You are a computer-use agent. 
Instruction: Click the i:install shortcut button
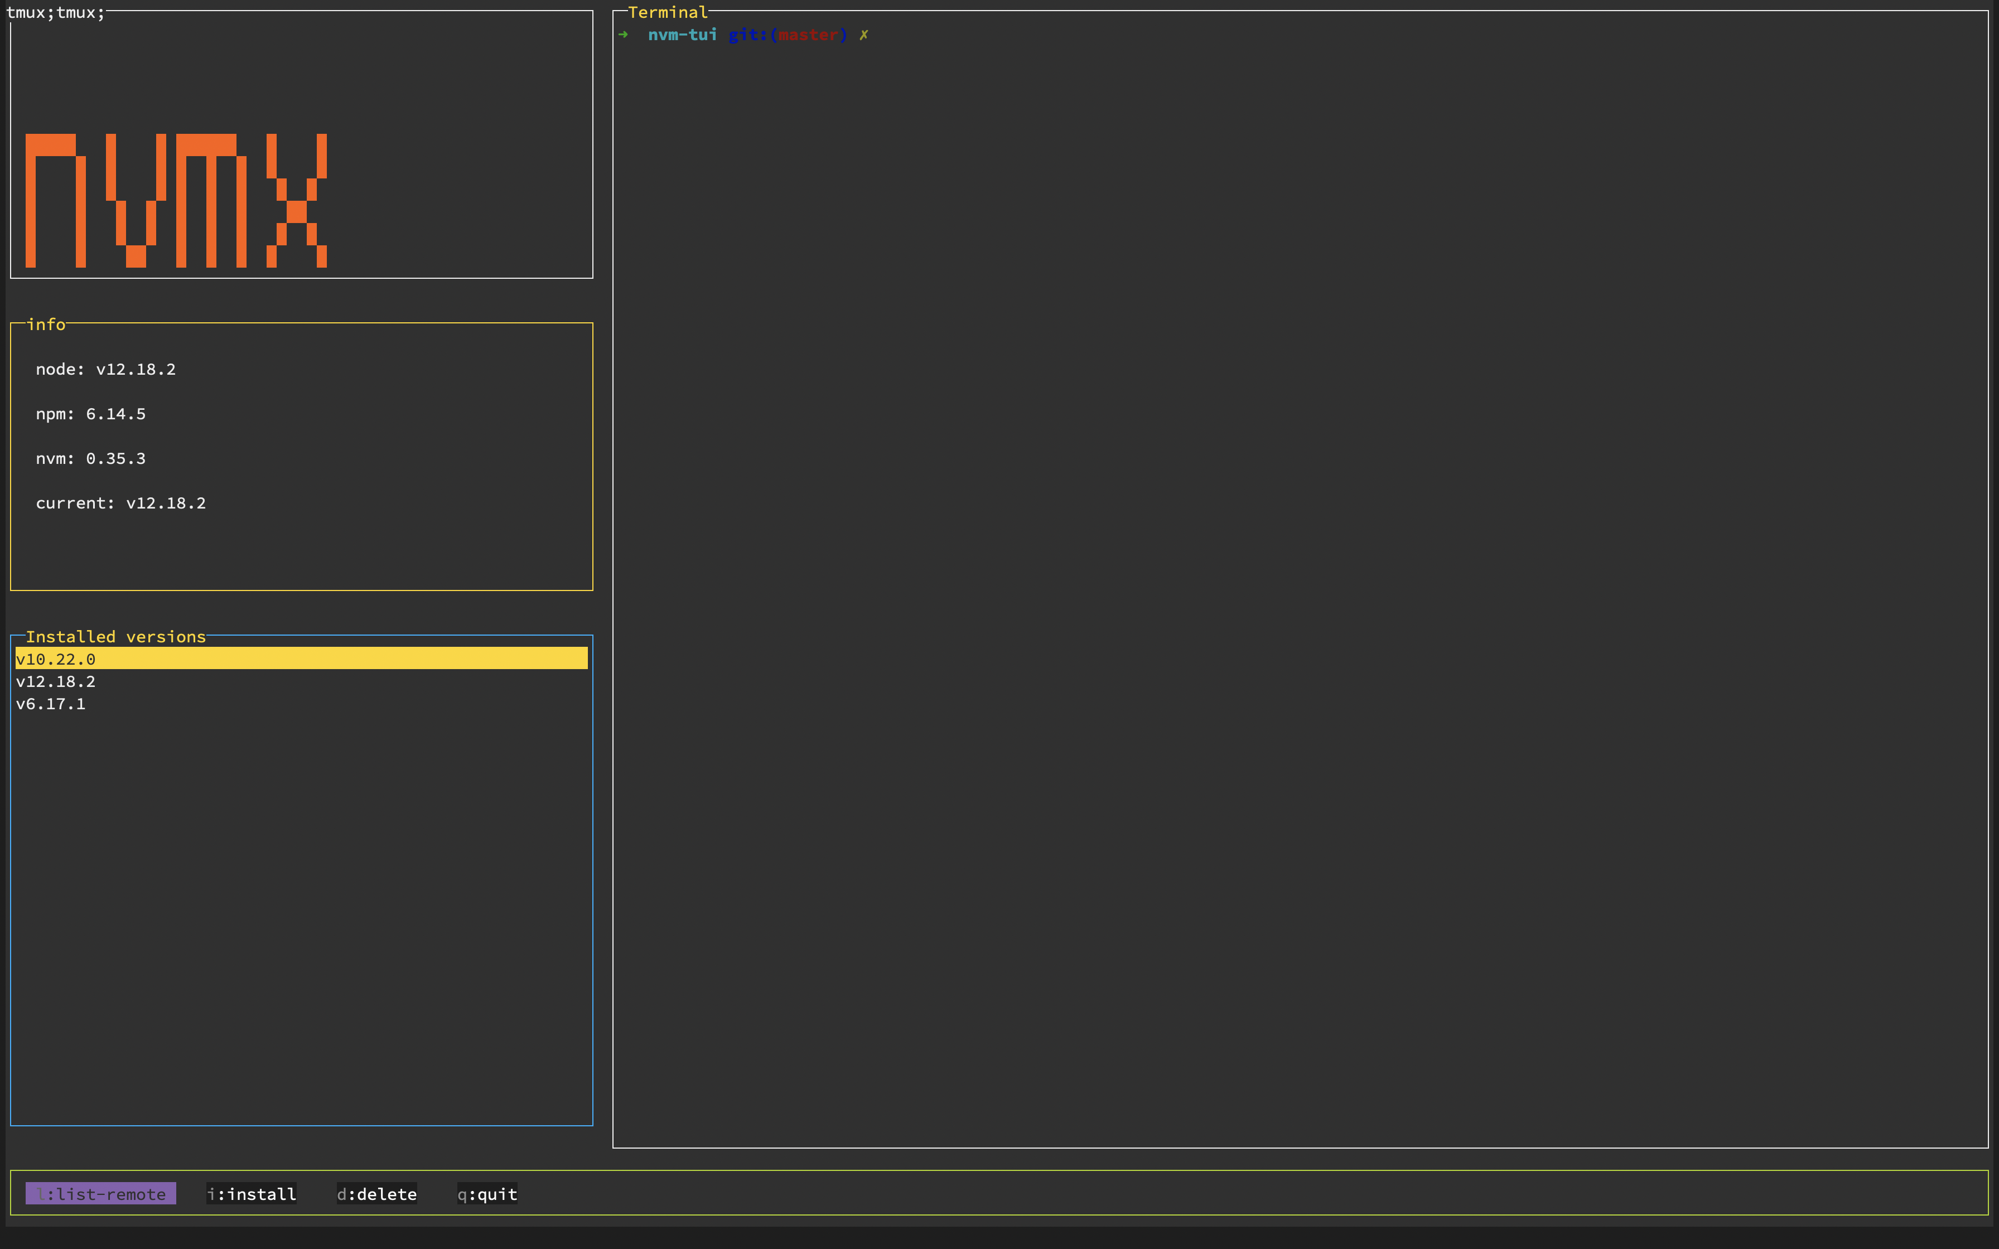click(251, 1194)
